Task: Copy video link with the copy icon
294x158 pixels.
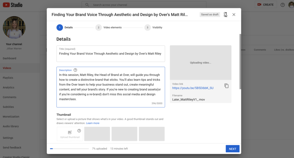Action: [x=227, y=86]
